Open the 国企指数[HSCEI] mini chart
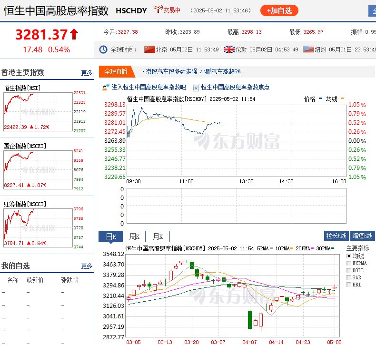The width and height of the screenshot is (376, 345). (x=38, y=170)
